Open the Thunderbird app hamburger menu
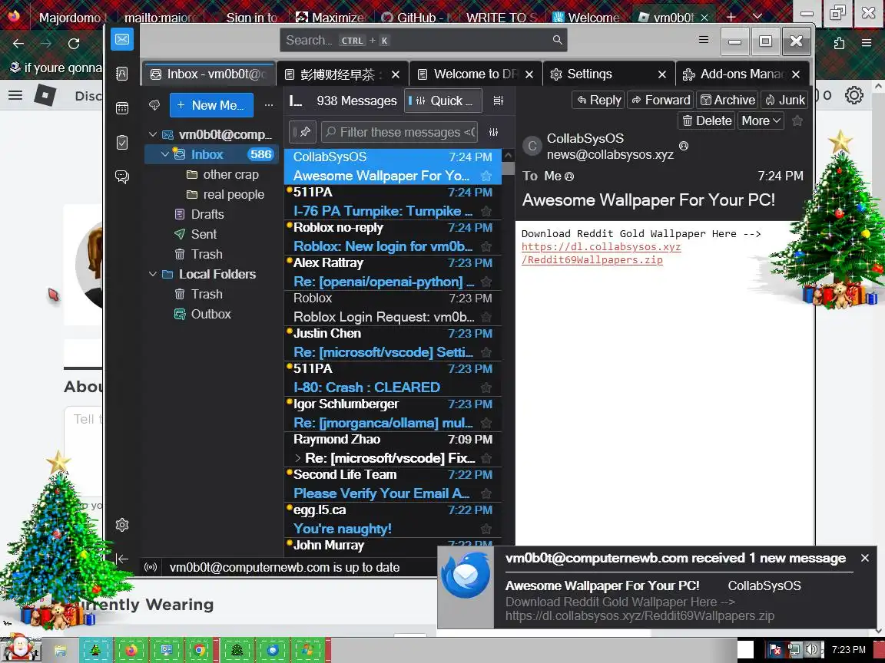The image size is (885, 663). coord(703,40)
